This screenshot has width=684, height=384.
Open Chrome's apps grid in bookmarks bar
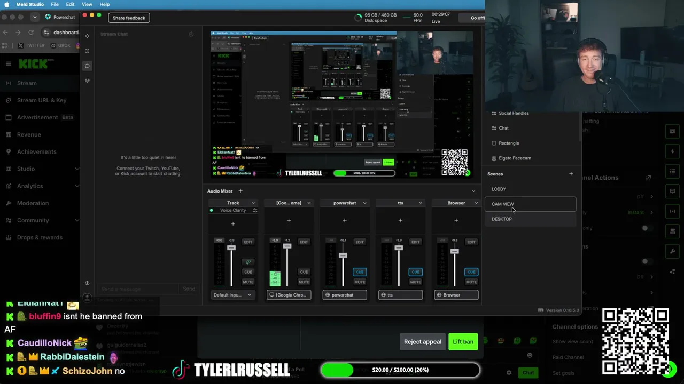click(5, 46)
